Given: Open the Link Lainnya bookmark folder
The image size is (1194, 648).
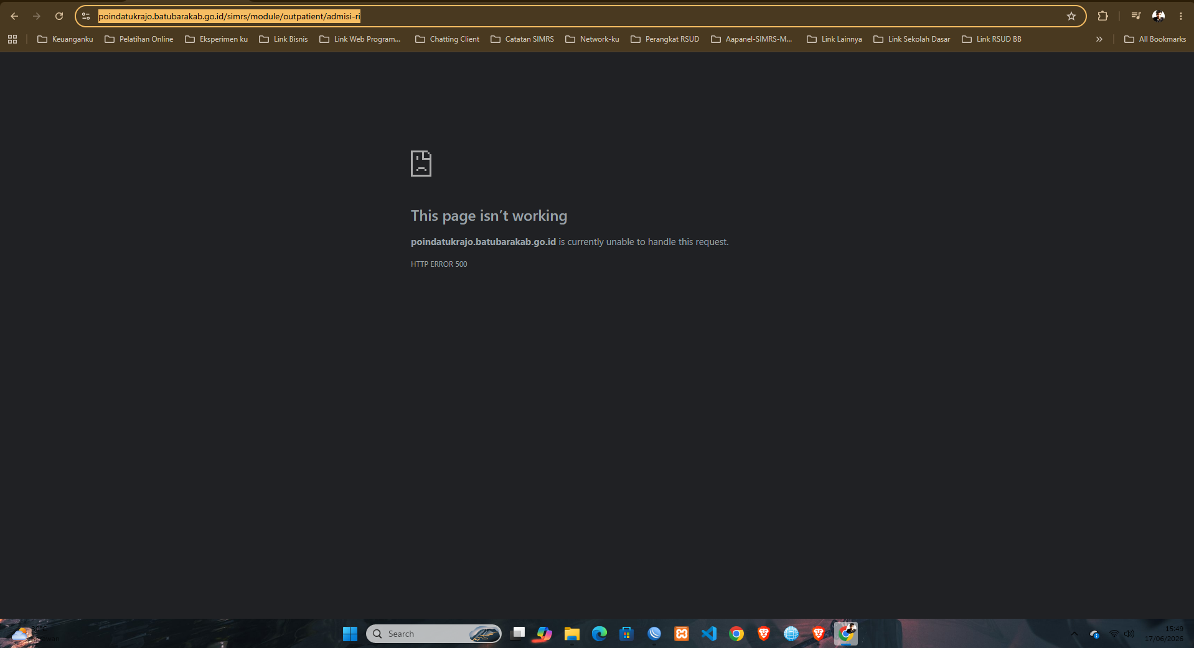Looking at the screenshot, I should [x=835, y=39].
